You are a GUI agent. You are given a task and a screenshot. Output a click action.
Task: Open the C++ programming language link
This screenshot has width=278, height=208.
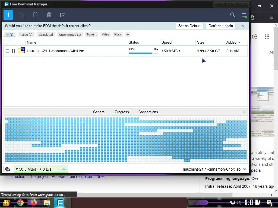(255, 178)
